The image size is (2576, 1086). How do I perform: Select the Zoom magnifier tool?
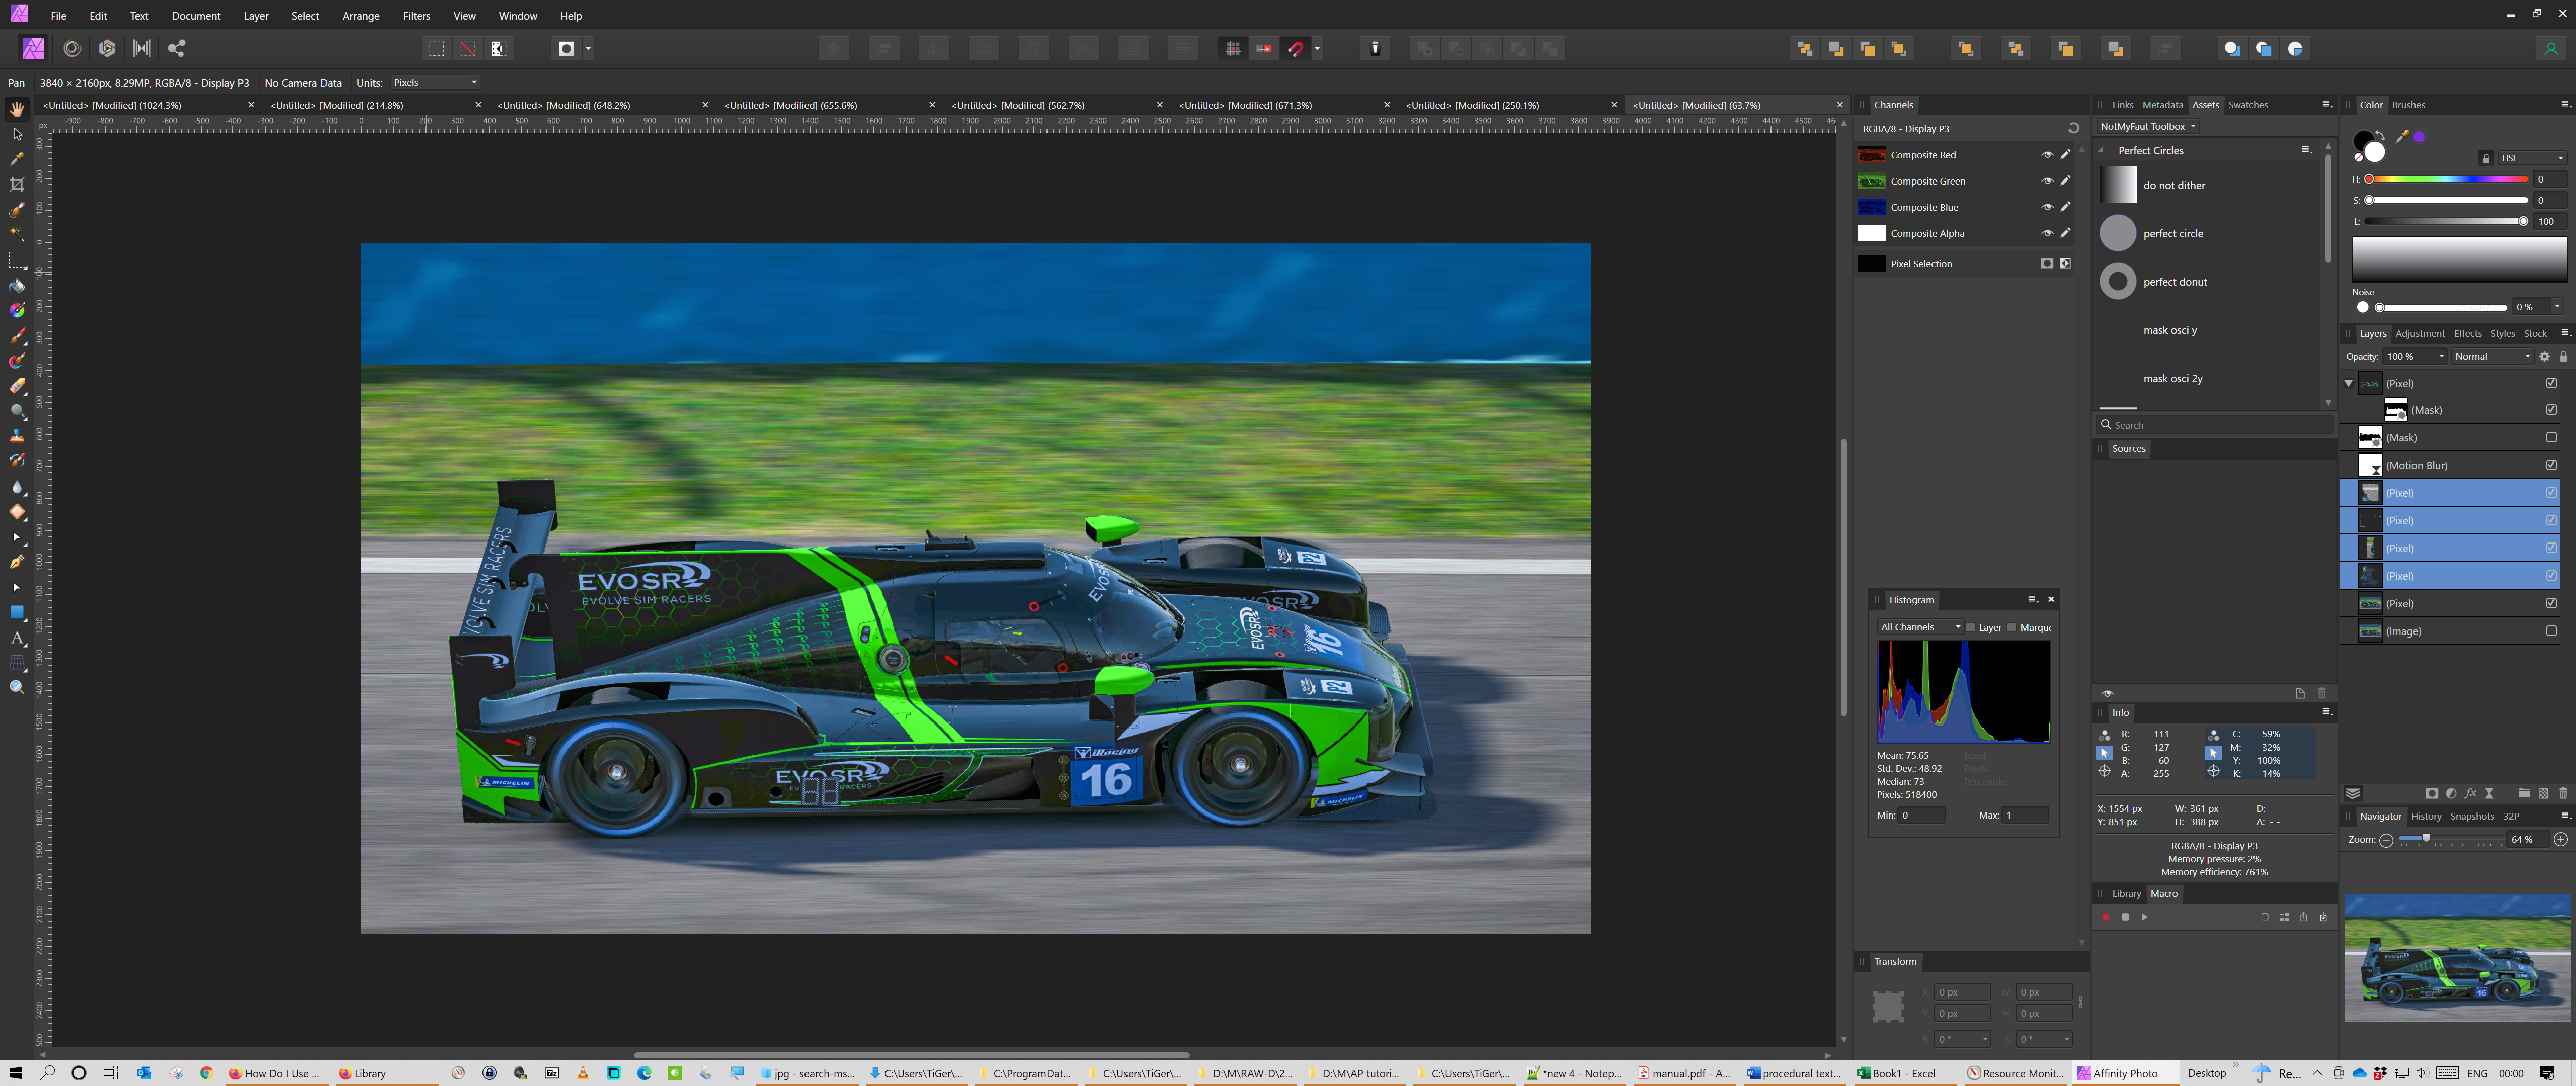click(x=17, y=687)
